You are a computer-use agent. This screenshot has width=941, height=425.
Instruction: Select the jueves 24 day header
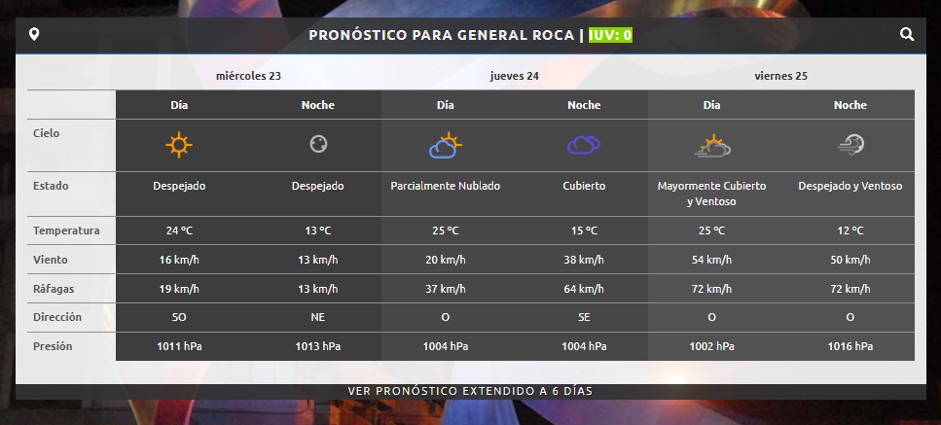[515, 76]
